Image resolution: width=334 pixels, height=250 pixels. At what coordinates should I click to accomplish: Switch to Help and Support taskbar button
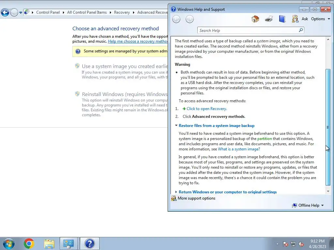89,243
